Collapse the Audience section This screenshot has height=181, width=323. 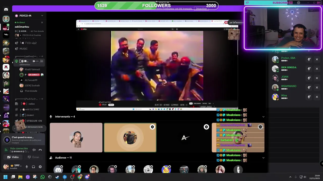263,158
